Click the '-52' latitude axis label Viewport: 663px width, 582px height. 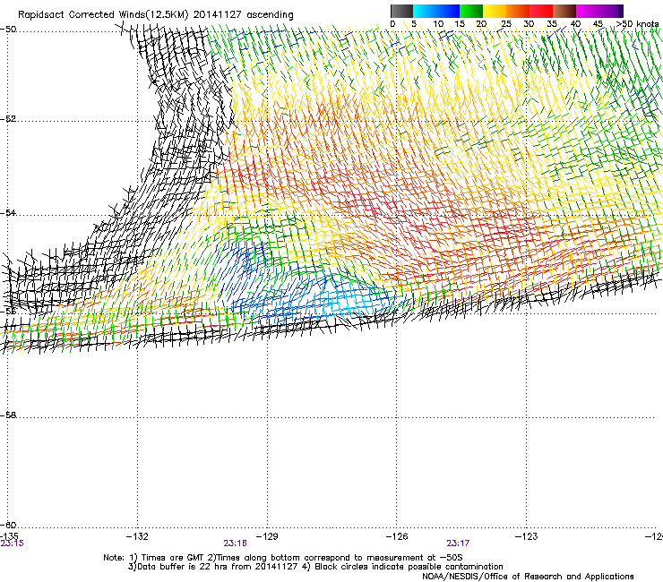point(8,119)
